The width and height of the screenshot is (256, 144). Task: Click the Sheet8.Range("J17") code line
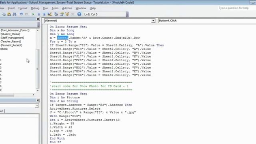pos(100,56)
